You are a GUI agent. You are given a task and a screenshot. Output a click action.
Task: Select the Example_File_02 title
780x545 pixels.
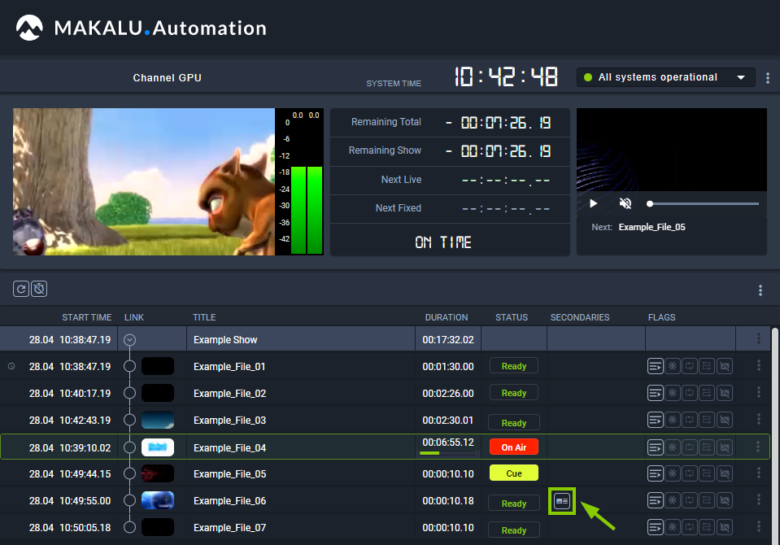[x=230, y=393]
